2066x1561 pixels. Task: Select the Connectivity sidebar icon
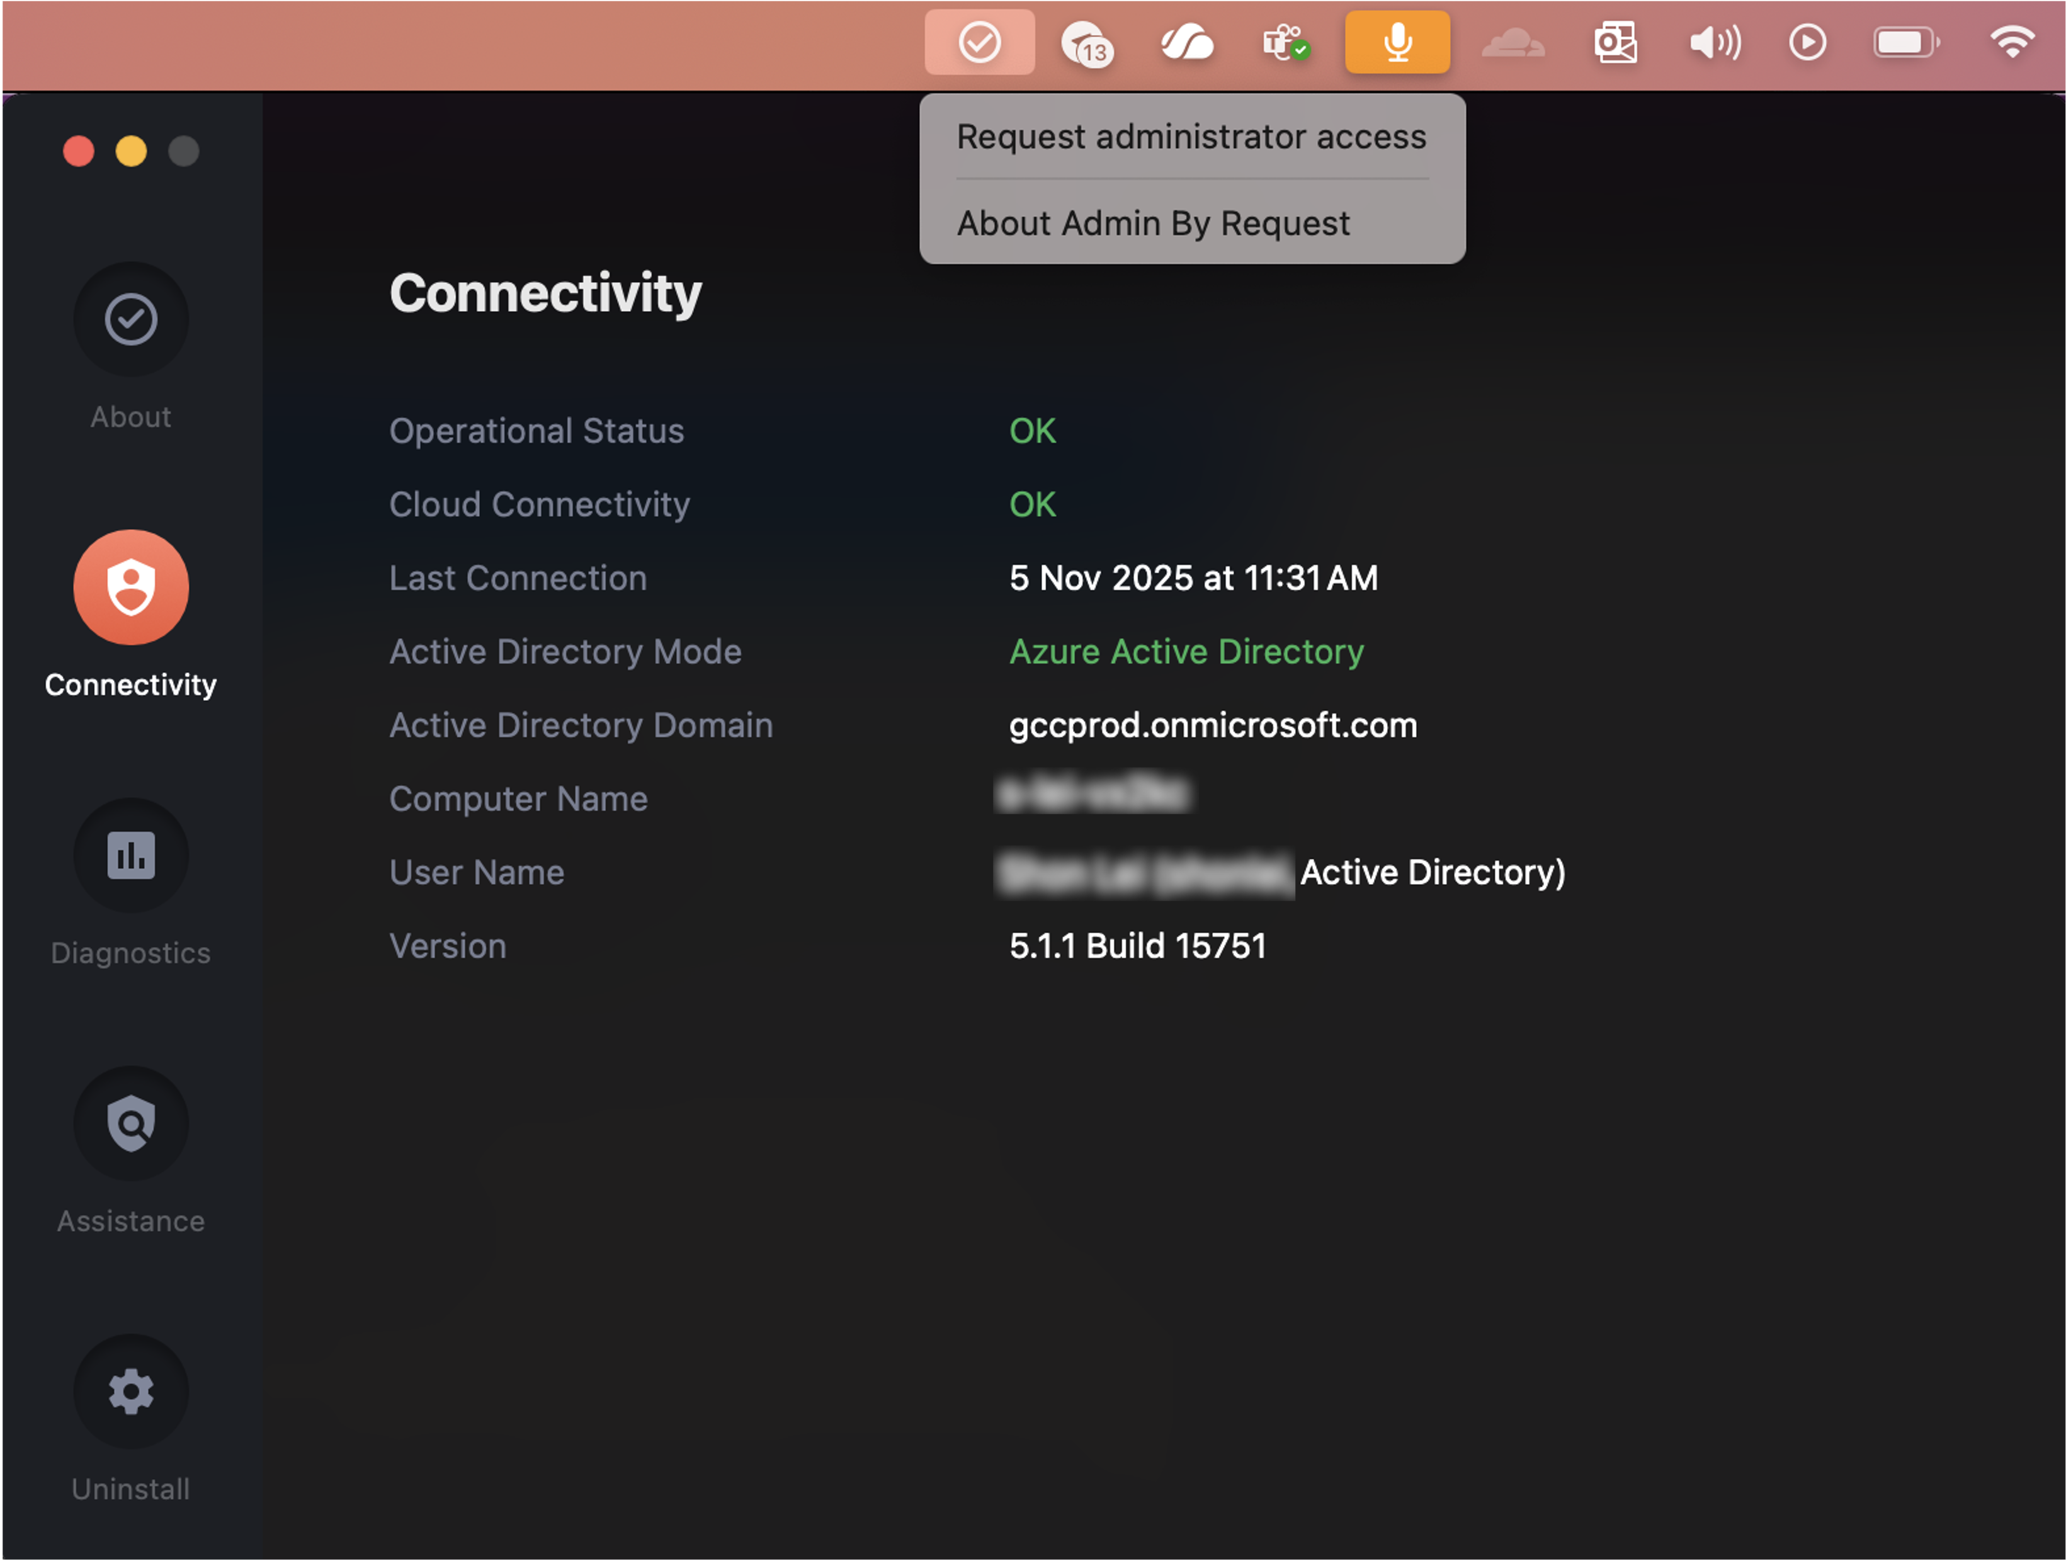pos(131,588)
